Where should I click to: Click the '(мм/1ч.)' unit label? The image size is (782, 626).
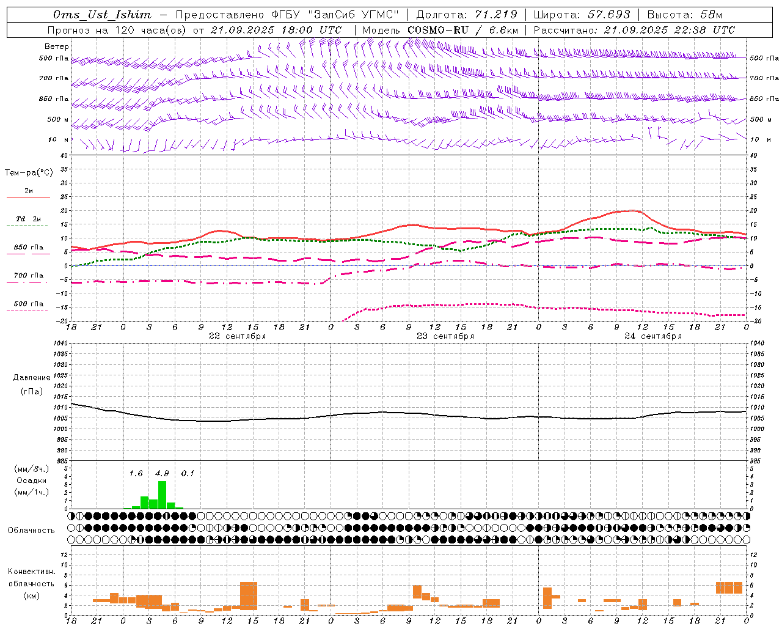pos(31,492)
